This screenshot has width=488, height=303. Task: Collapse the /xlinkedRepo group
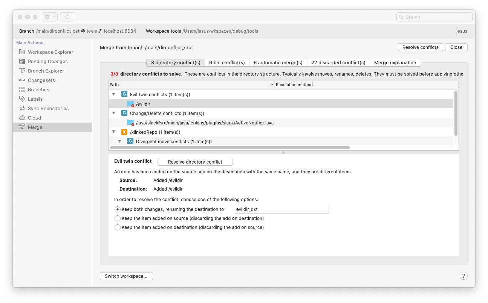tap(114, 132)
